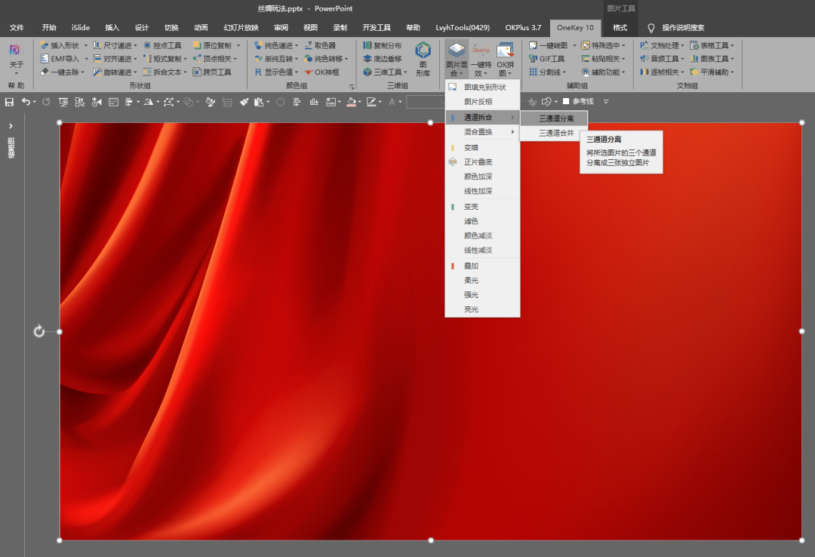Choose 正片叠底 blend mode

482,162
